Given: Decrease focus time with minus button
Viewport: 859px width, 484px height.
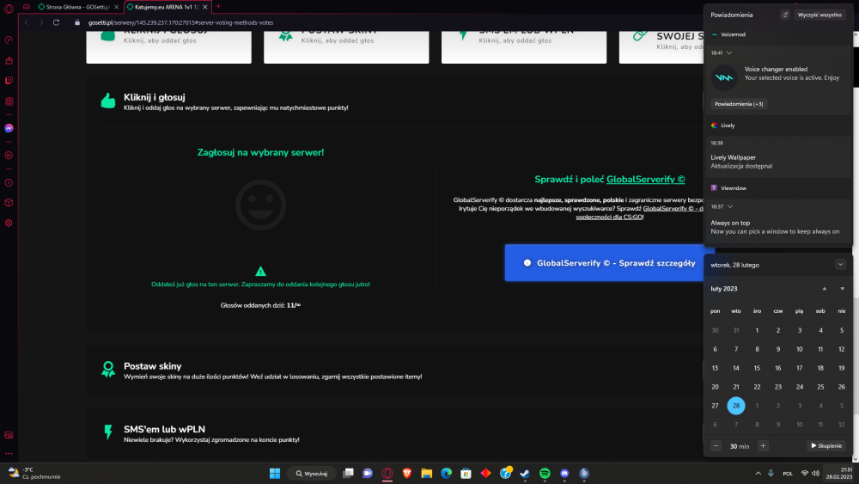Looking at the screenshot, I should click(x=716, y=445).
